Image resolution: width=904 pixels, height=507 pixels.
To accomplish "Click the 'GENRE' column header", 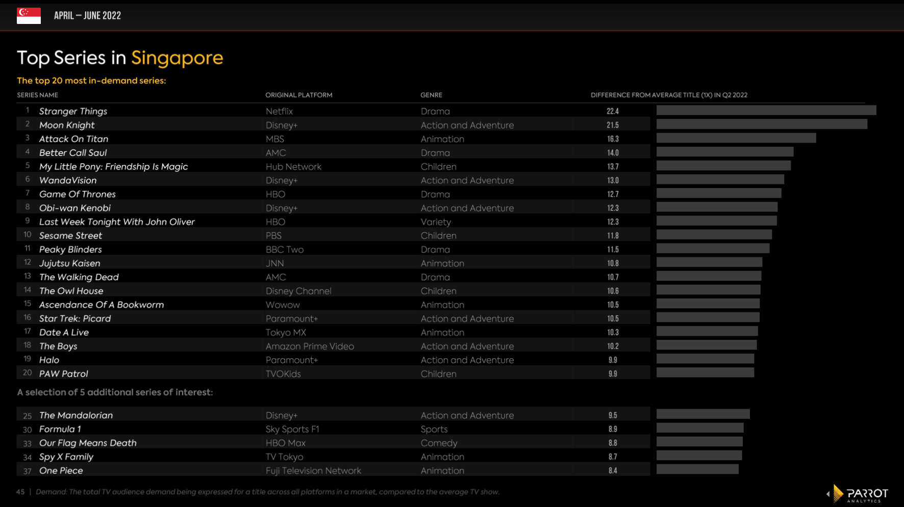I will 431,95.
